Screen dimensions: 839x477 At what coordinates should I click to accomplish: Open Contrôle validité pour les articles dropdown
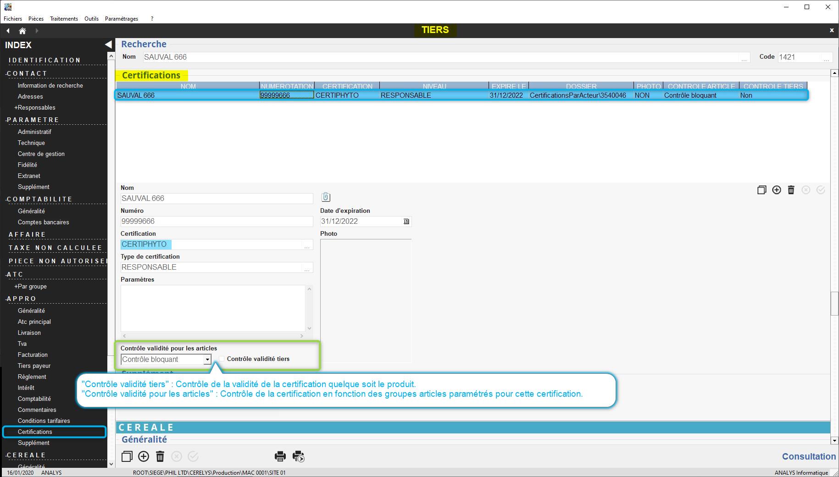coord(207,360)
